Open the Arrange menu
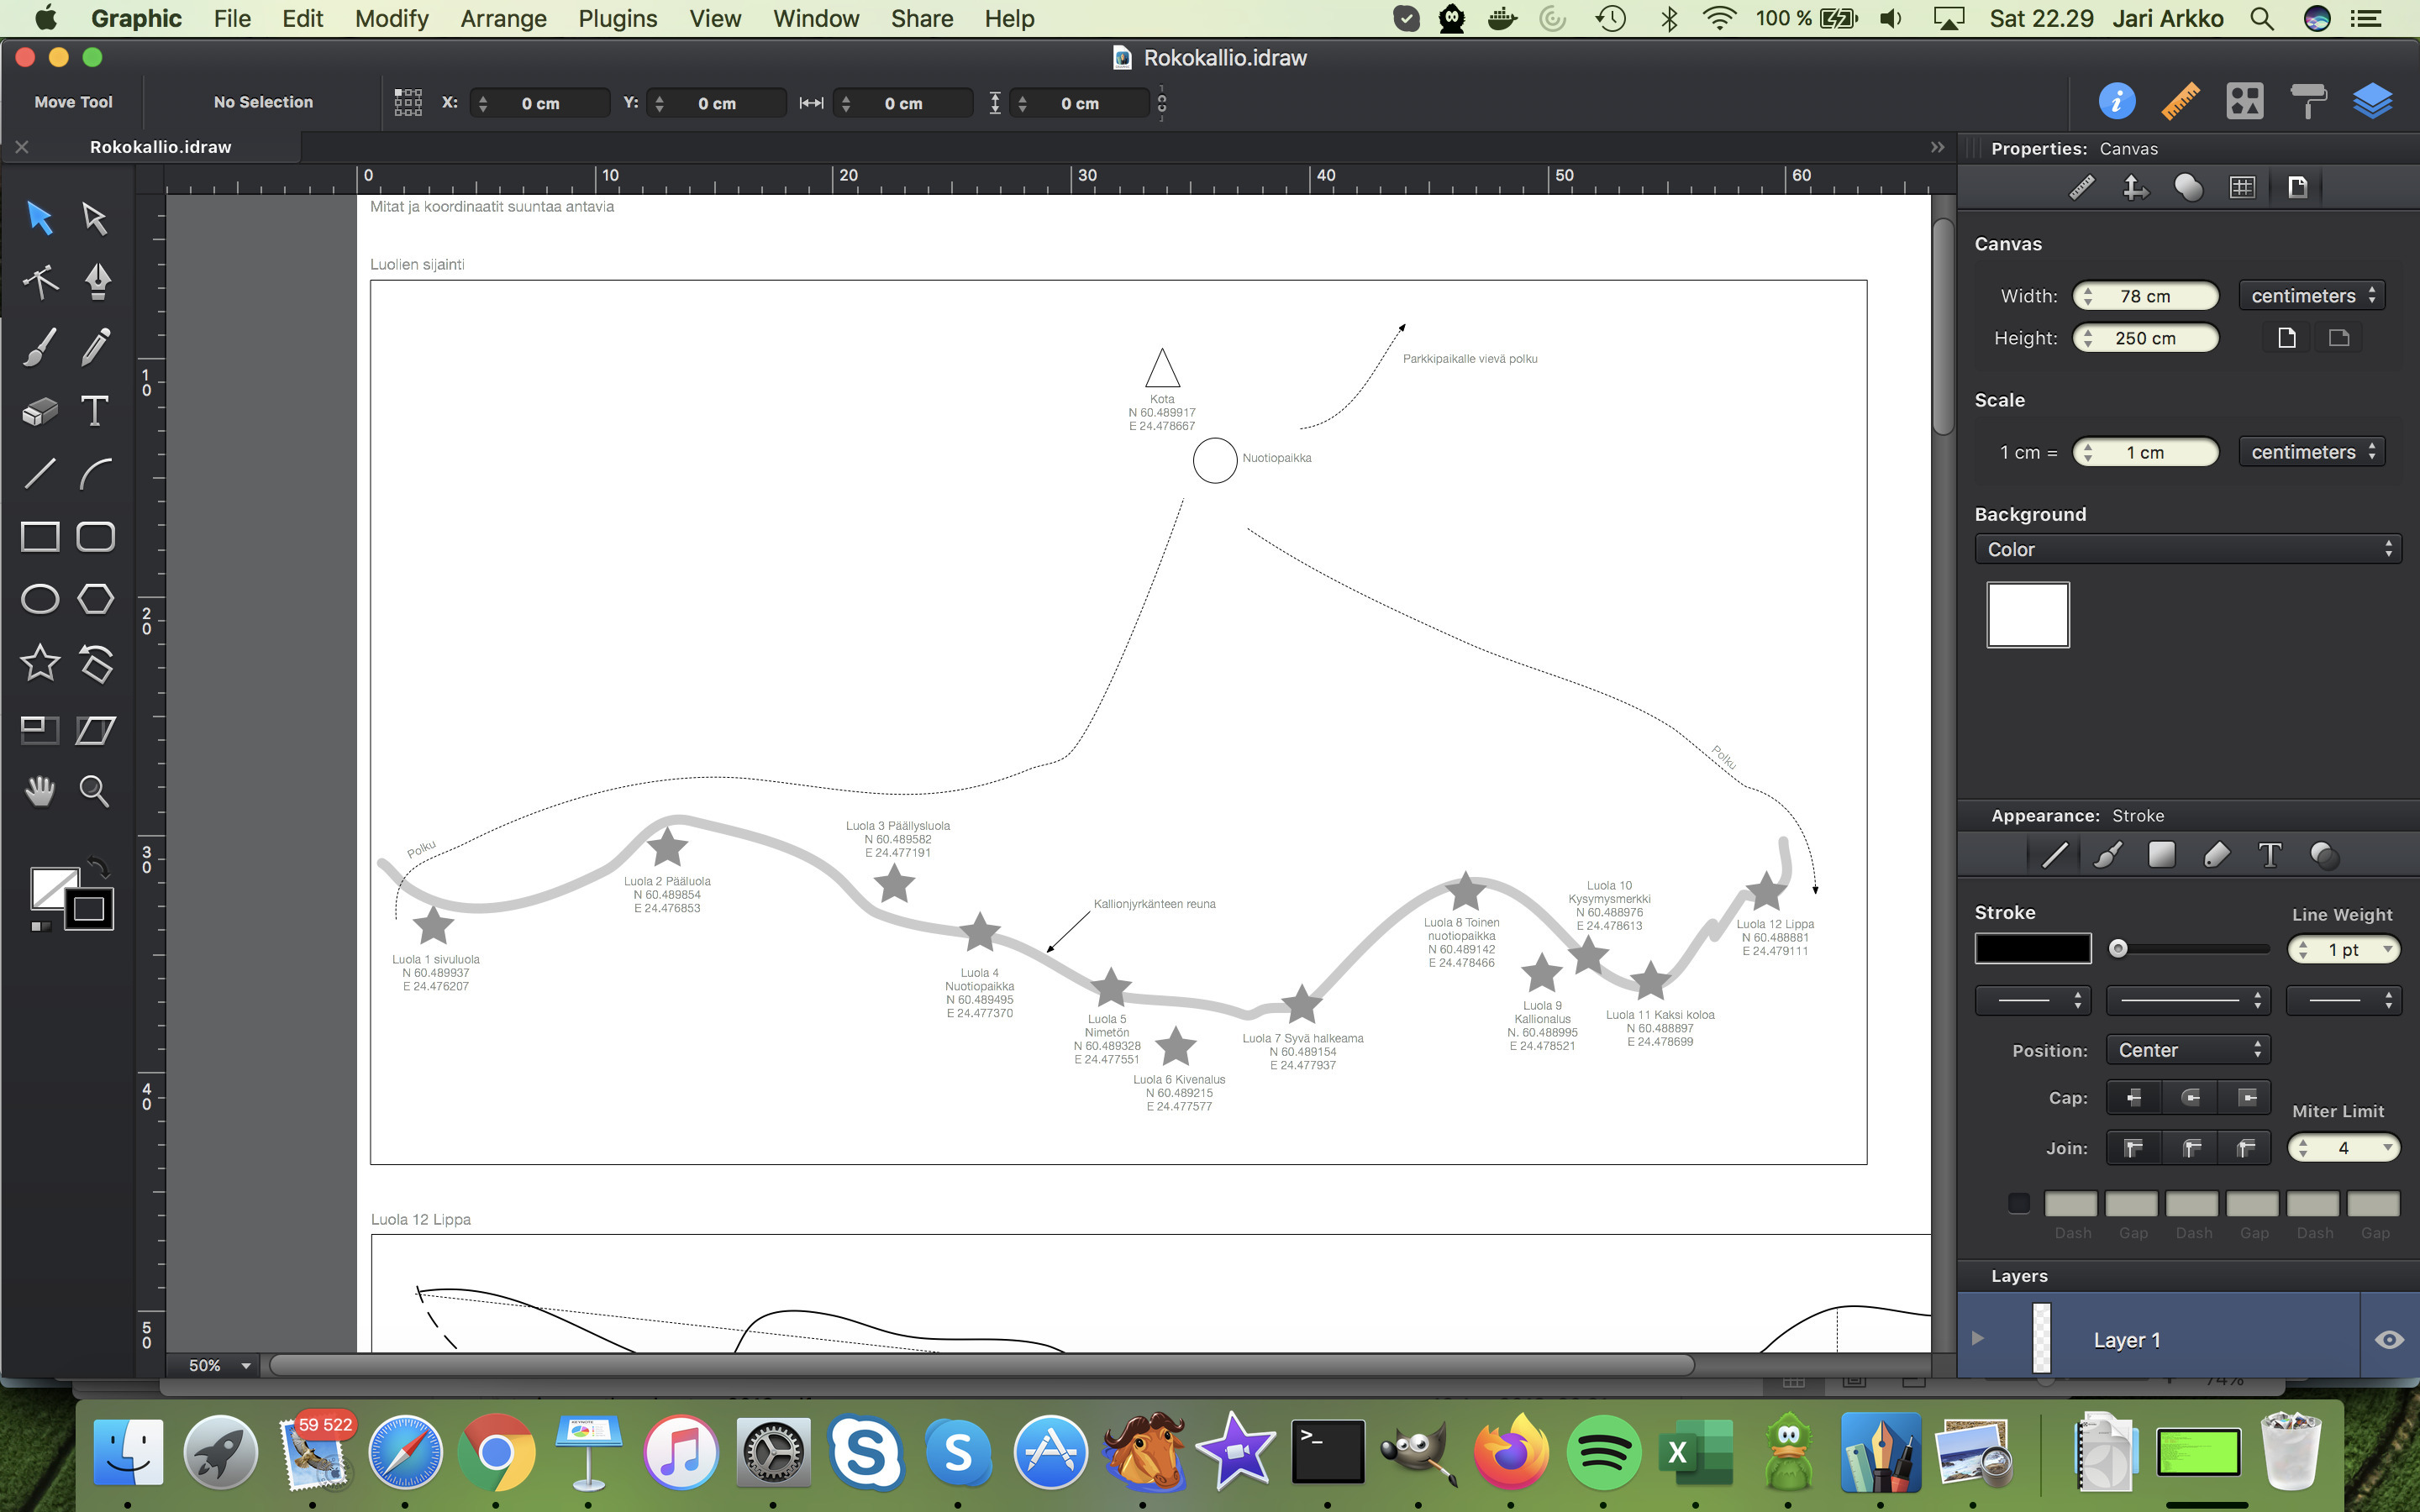This screenshot has width=2420, height=1512. (503, 18)
